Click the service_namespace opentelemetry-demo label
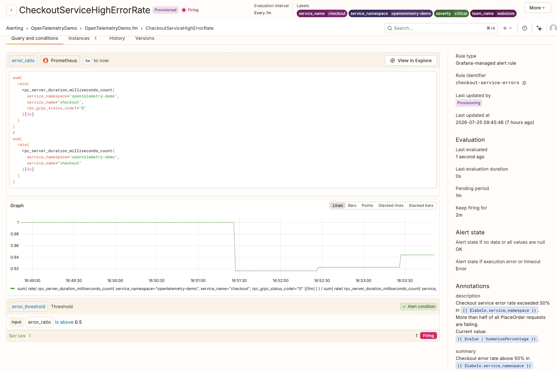This screenshot has height=371, width=557. (x=391, y=14)
